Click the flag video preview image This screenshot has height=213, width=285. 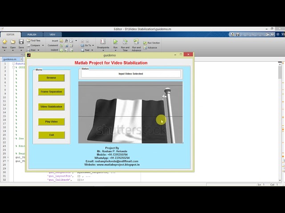[130, 112]
